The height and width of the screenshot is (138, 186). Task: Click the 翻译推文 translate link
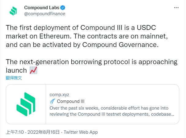pos(14,78)
